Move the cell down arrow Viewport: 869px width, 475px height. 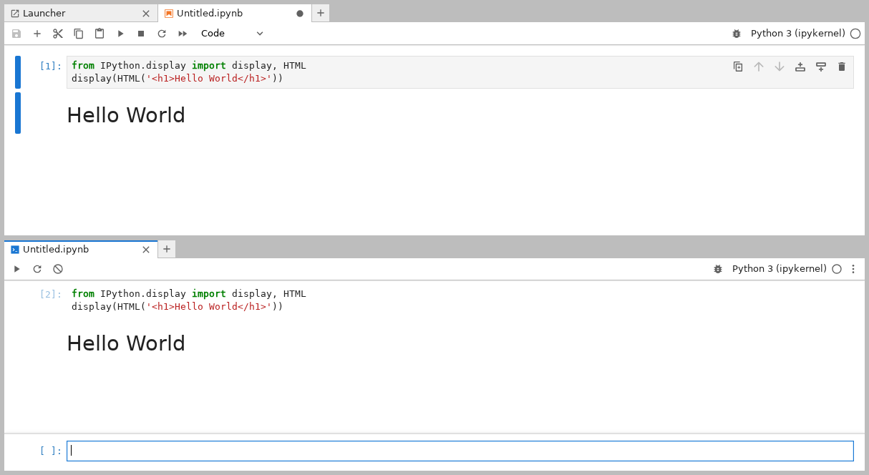click(x=780, y=67)
